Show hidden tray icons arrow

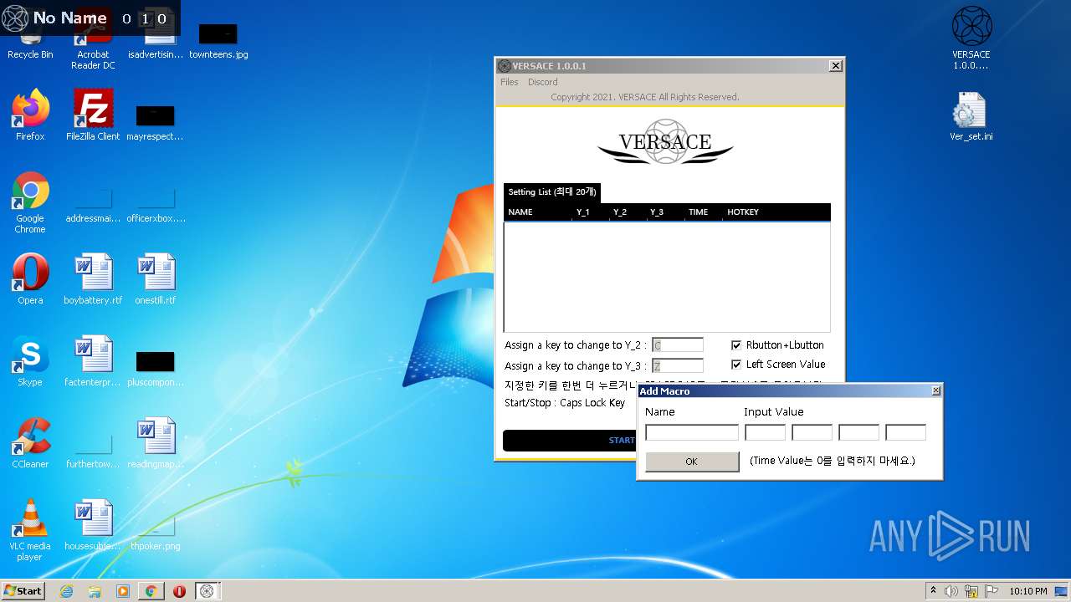click(933, 590)
